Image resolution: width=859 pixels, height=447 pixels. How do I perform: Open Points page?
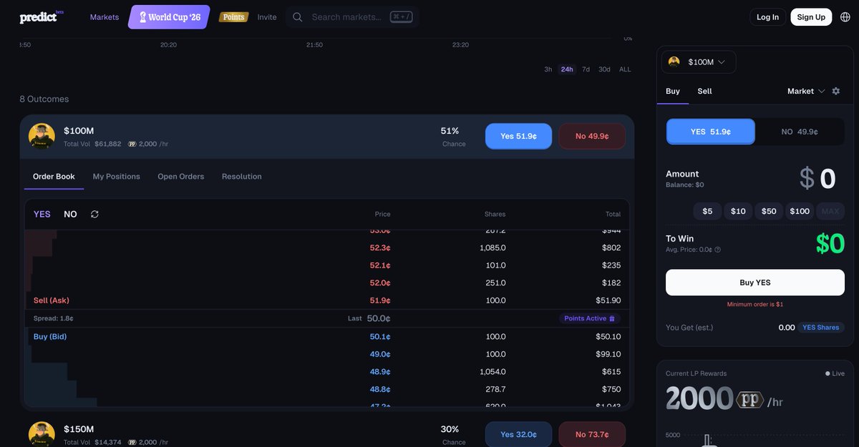(233, 17)
